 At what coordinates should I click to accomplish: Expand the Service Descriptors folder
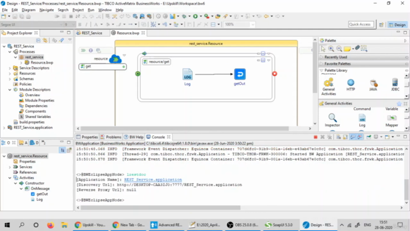[x=10, y=68]
